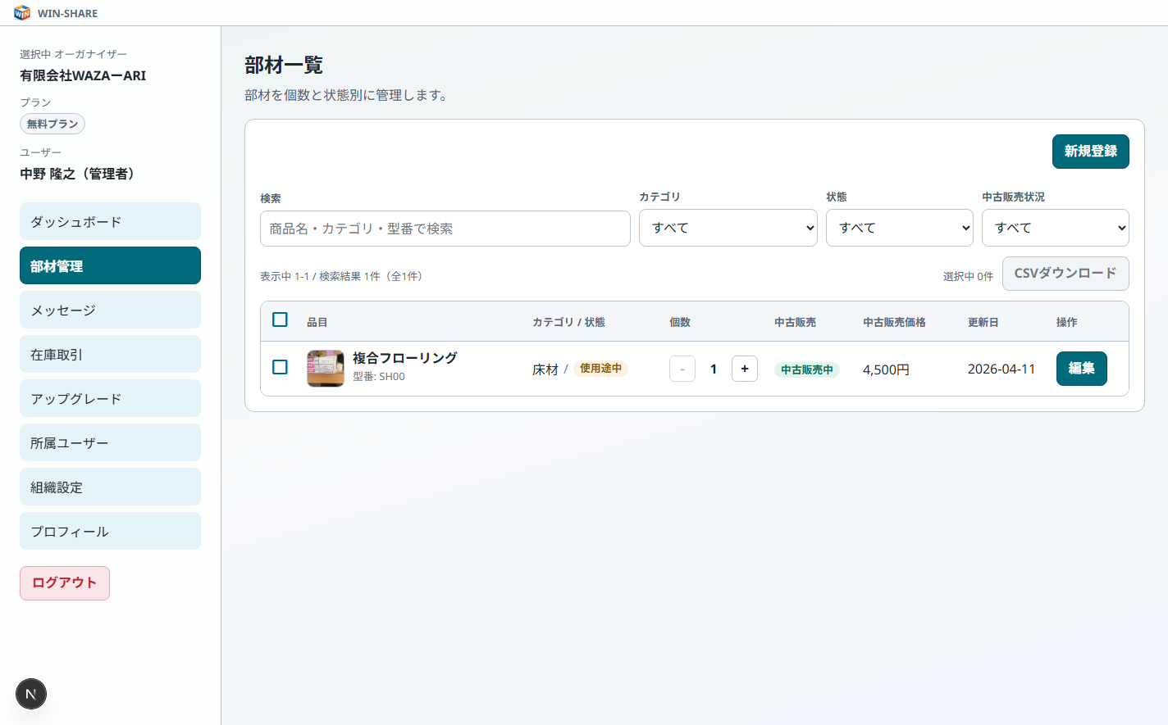Screen dimensions: 1168x725
Task: Check the 複合フローリング row checkbox
Action: click(280, 367)
